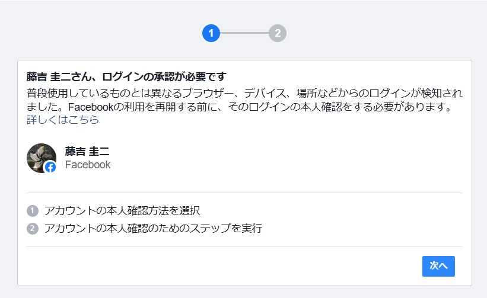Screen dimensions: 487x298
Task: Click the Facebook label under the name
Action: coord(88,165)
